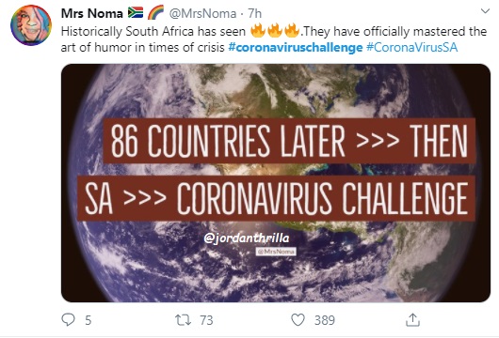
Task: Click the @jordanthrilla watermark on image
Action: click(247, 238)
